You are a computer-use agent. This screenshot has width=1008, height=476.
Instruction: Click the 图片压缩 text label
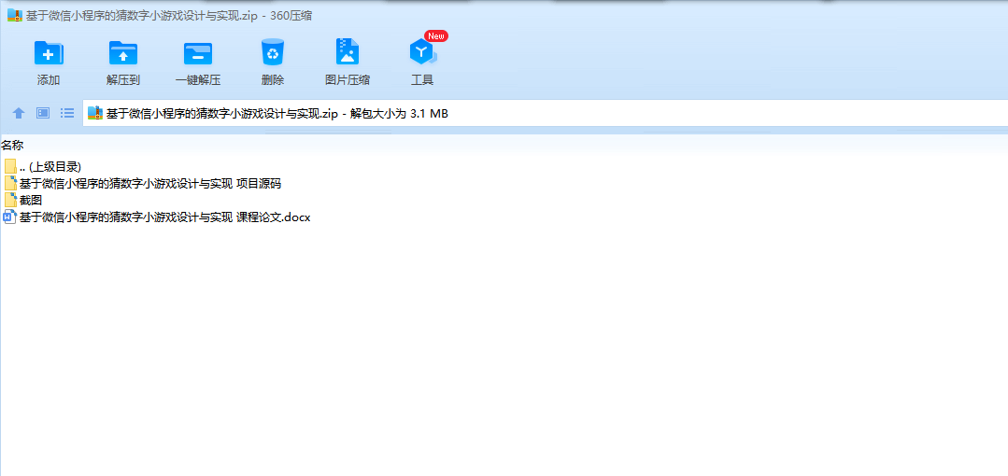click(348, 80)
